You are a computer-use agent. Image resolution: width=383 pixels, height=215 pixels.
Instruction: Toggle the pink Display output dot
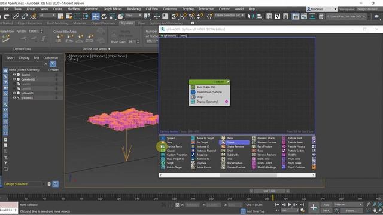(226, 102)
